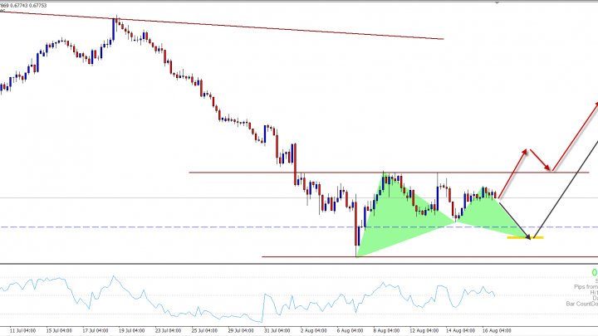
Task: Click the first red upward arrow after price
Action: click(x=511, y=174)
